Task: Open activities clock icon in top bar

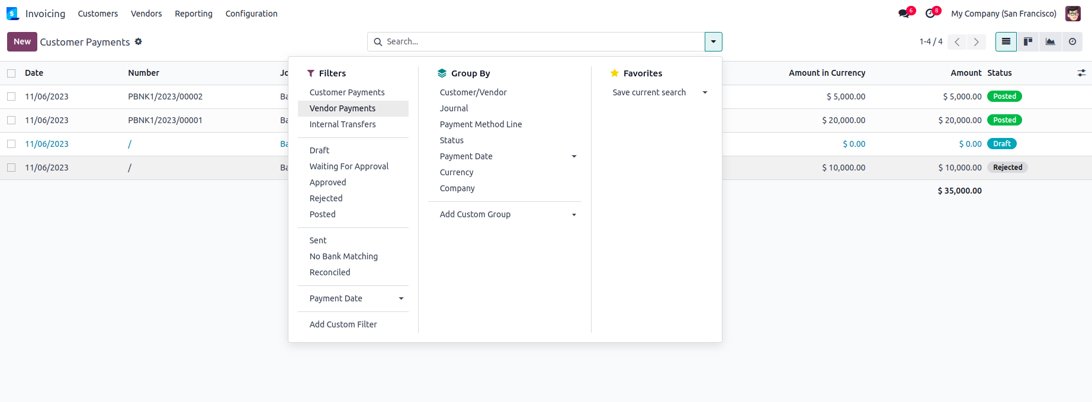Action: (x=930, y=14)
